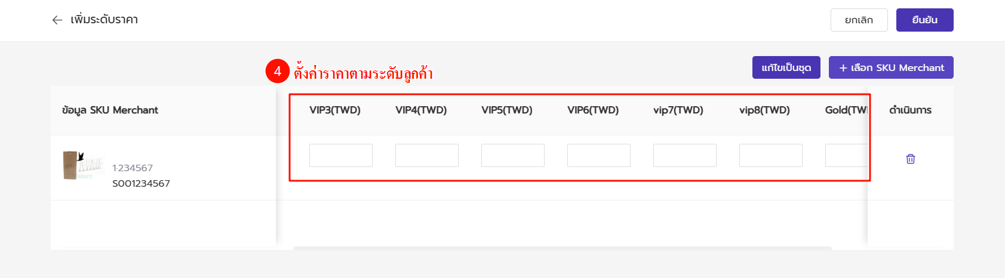Viewport: 1005px width, 278px height.
Task: Click the ยกเลิก cancel button
Action: 859,20
